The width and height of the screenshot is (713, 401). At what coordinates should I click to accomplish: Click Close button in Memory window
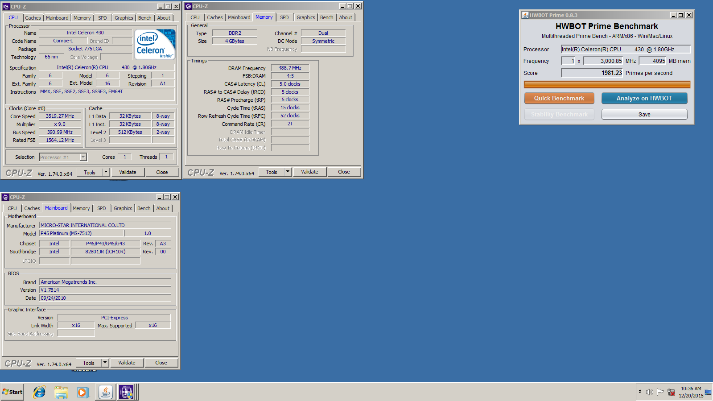click(x=344, y=172)
